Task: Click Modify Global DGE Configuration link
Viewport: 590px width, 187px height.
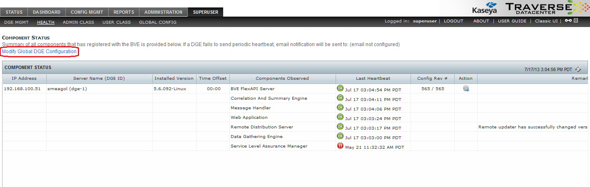Action: coord(40,52)
